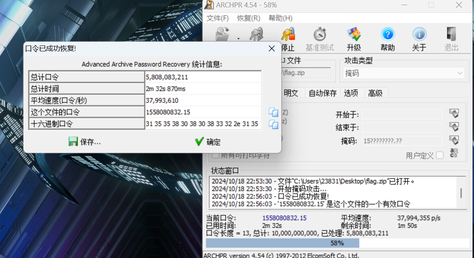Click the 剩余时间 value 1m 50s
Image resolution: width=474 pixels, height=258 pixels.
coord(407,225)
